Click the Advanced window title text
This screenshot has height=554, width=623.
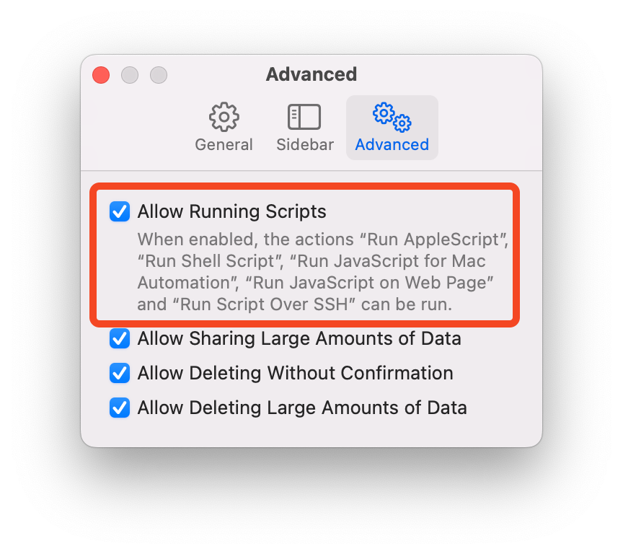coord(311,74)
